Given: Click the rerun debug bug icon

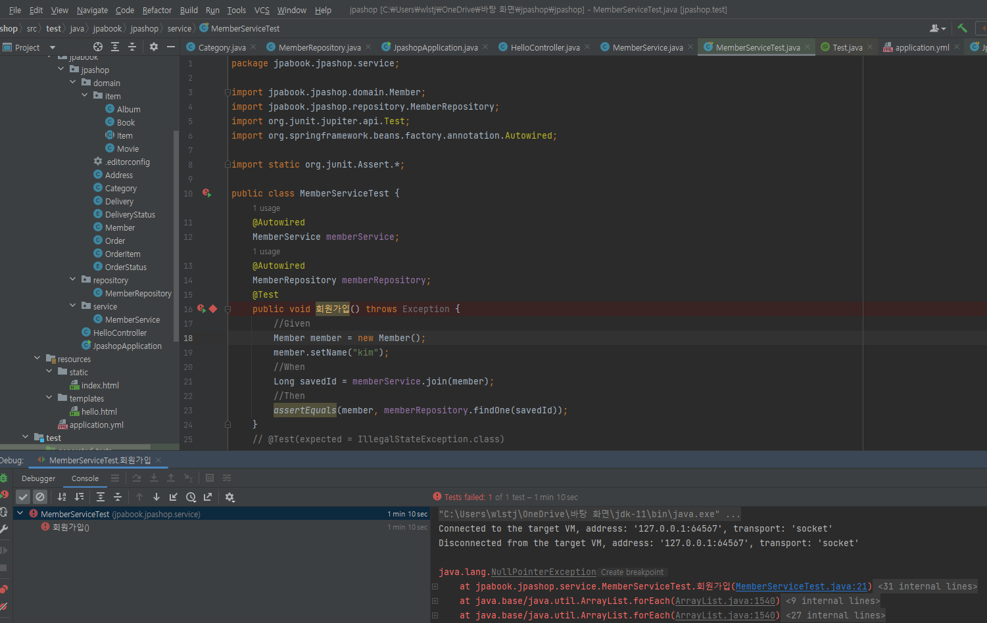Looking at the screenshot, I should click(x=4, y=478).
